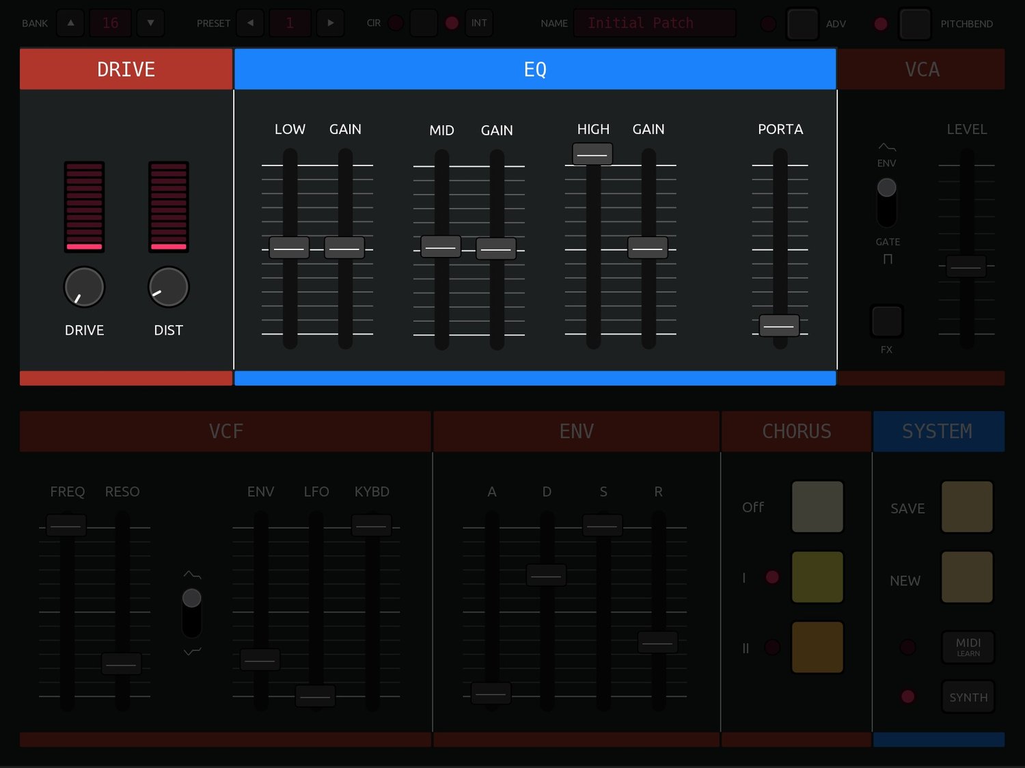Click the VCF KYBD slider handle

pyautogui.click(x=372, y=525)
